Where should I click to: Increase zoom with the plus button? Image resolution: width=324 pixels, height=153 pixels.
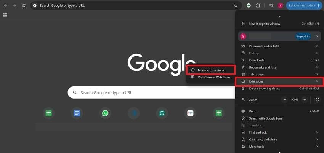305,100
